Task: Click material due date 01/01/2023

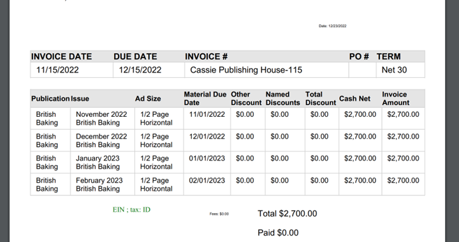Action: tap(207, 158)
